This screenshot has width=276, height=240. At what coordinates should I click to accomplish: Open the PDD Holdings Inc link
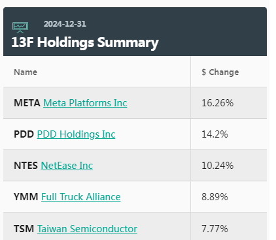pos(76,134)
